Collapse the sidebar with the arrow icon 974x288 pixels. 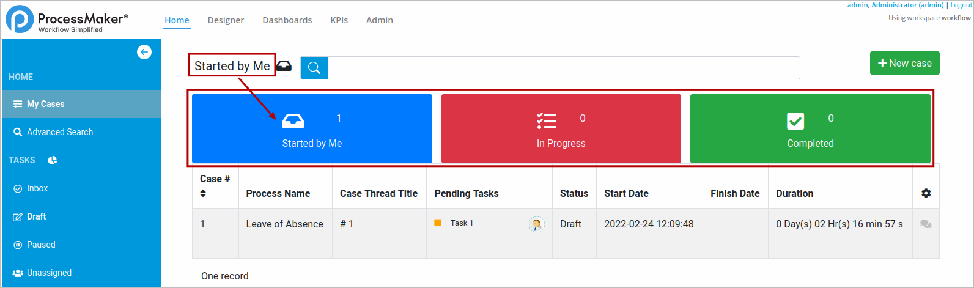point(144,52)
